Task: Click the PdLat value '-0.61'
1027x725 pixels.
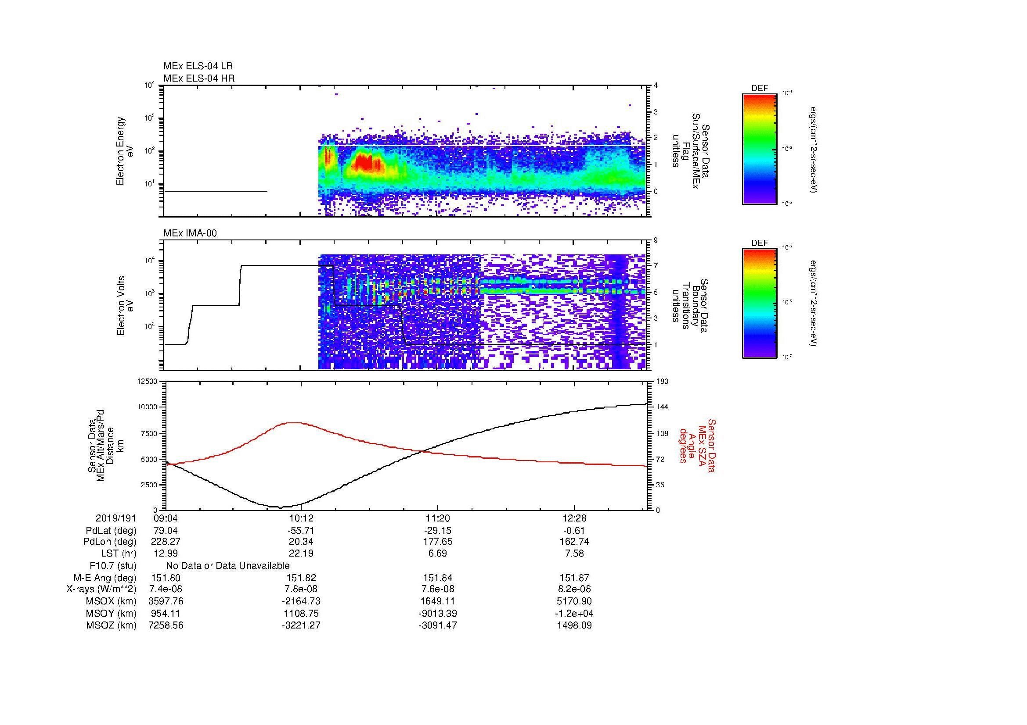Action: [574, 531]
